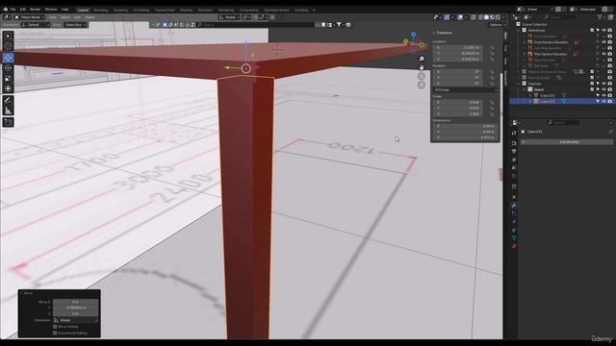Click the Dimensions Z value field

pyautogui.click(x=465, y=137)
